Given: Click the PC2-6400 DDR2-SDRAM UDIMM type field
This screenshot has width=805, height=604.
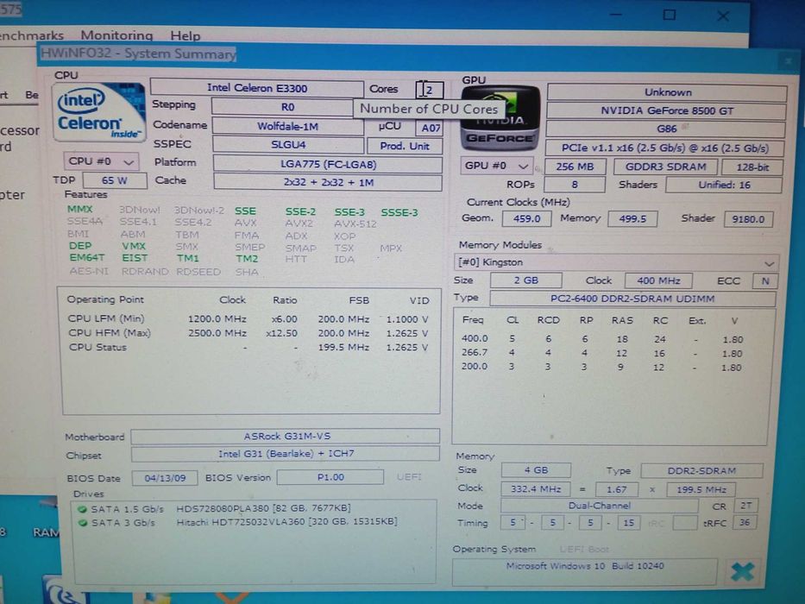Looking at the screenshot, I should tap(632, 299).
